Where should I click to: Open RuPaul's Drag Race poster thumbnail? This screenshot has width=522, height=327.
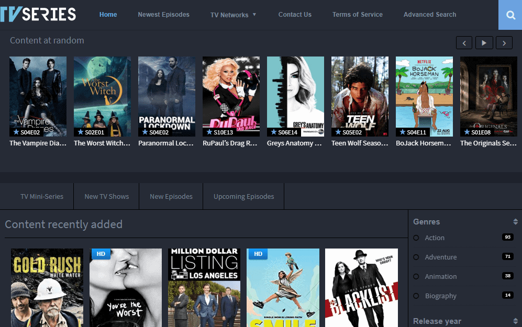(231, 96)
